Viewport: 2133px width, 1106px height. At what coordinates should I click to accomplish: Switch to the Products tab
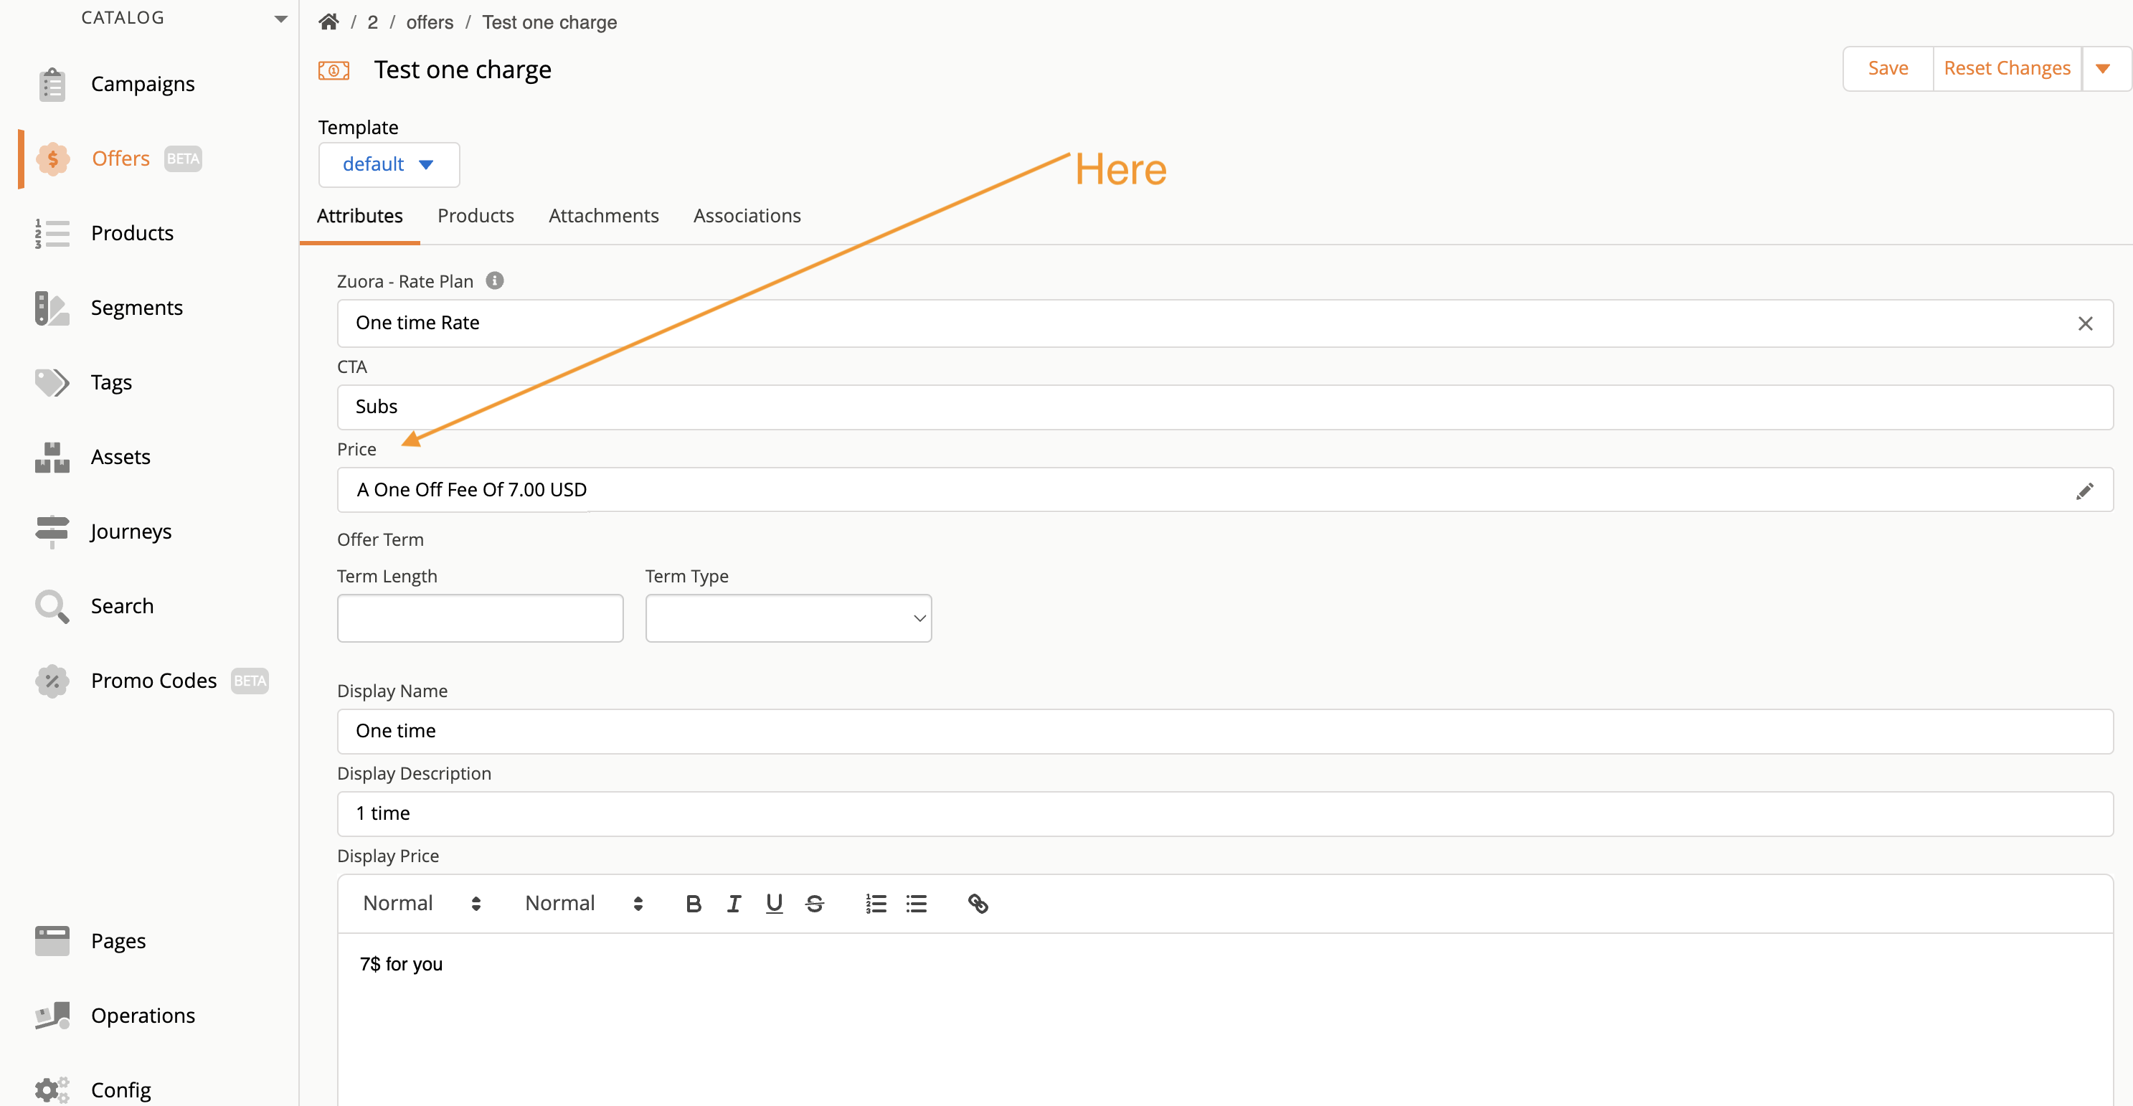pos(476,216)
